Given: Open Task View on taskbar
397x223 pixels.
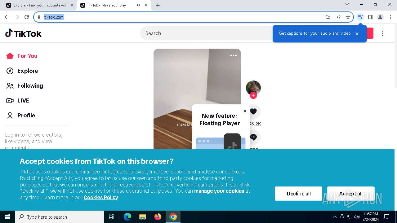Looking at the screenshot, I should tap(112, 217).
